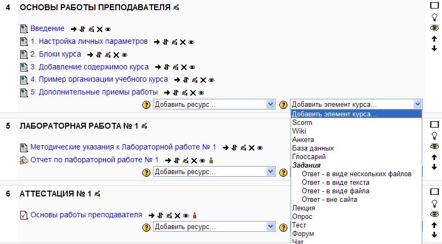Delete '4. Пример организации учебного курса'
This screenshot has width=442, height=244.
coord(203,80)
